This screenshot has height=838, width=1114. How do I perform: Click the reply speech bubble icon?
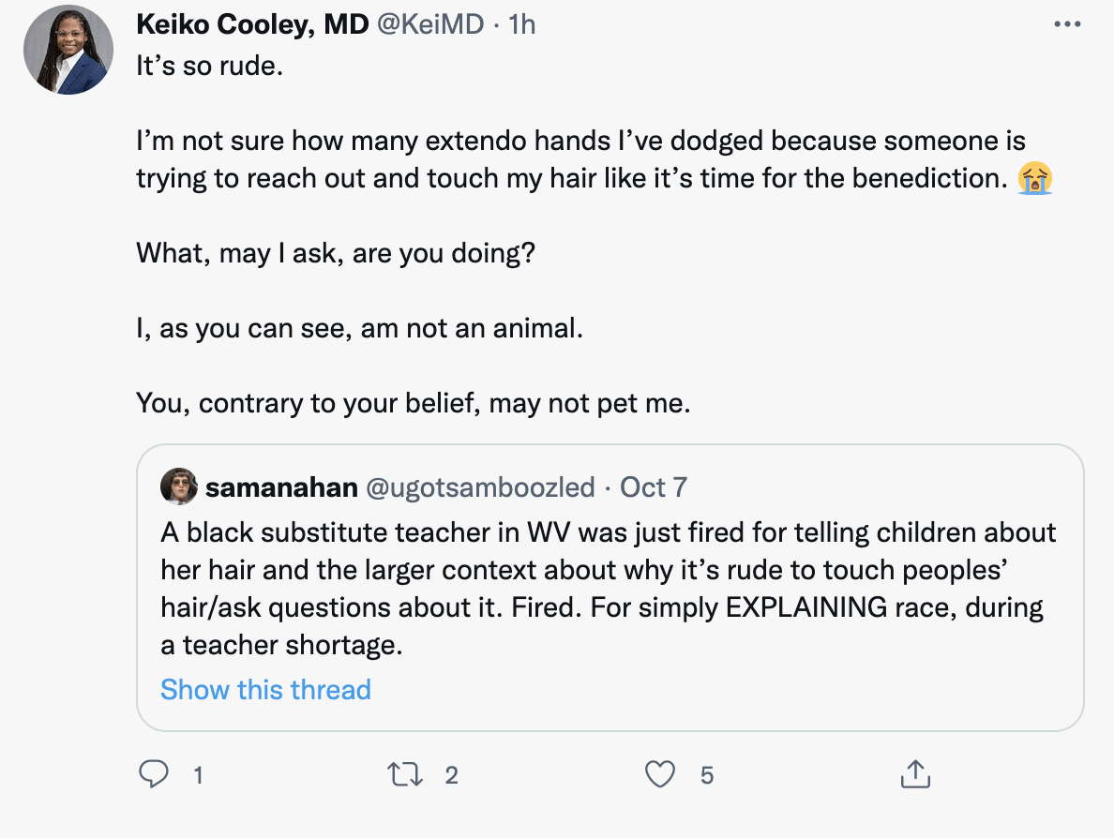coord(153,774)
